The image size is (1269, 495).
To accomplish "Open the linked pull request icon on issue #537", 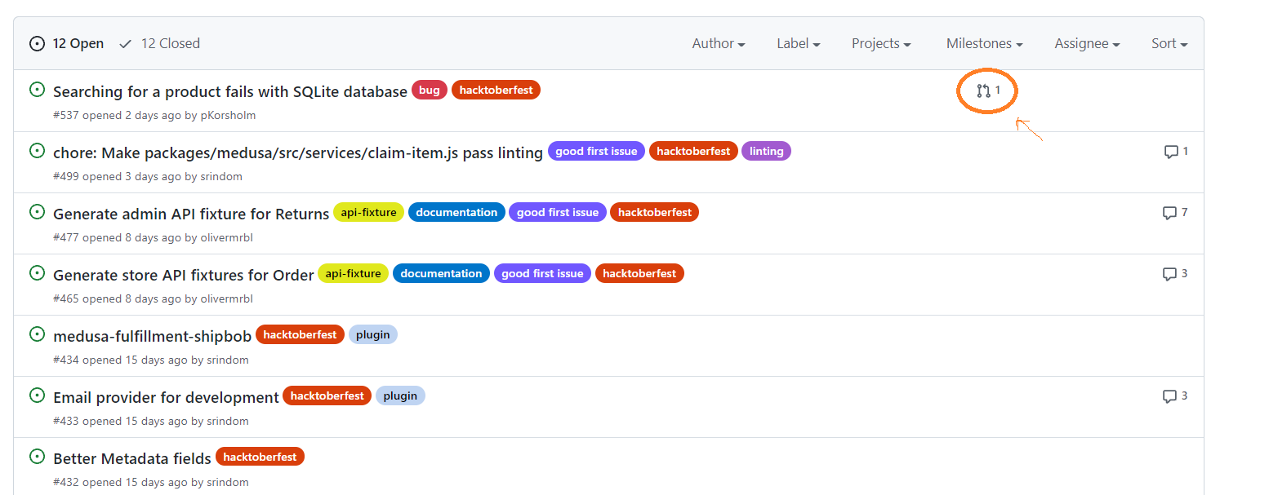I will (986, 91).
